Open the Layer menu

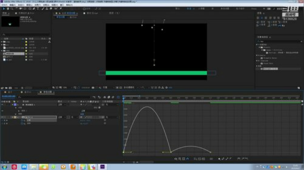click(30, 5)
